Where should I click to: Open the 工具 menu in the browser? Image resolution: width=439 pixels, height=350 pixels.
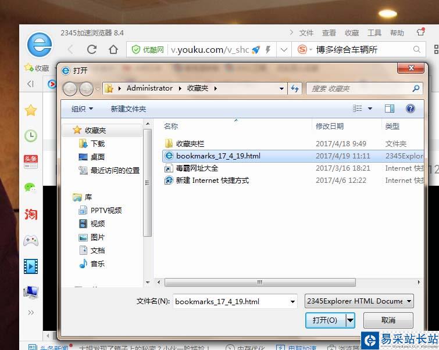374,33
